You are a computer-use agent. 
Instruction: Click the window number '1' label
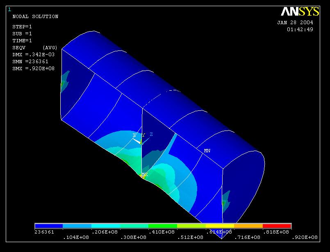[x=9, y=9]
